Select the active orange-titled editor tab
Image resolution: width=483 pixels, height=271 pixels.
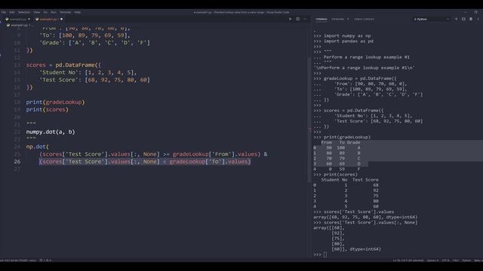pyautogui.click(x=48, y=19)
